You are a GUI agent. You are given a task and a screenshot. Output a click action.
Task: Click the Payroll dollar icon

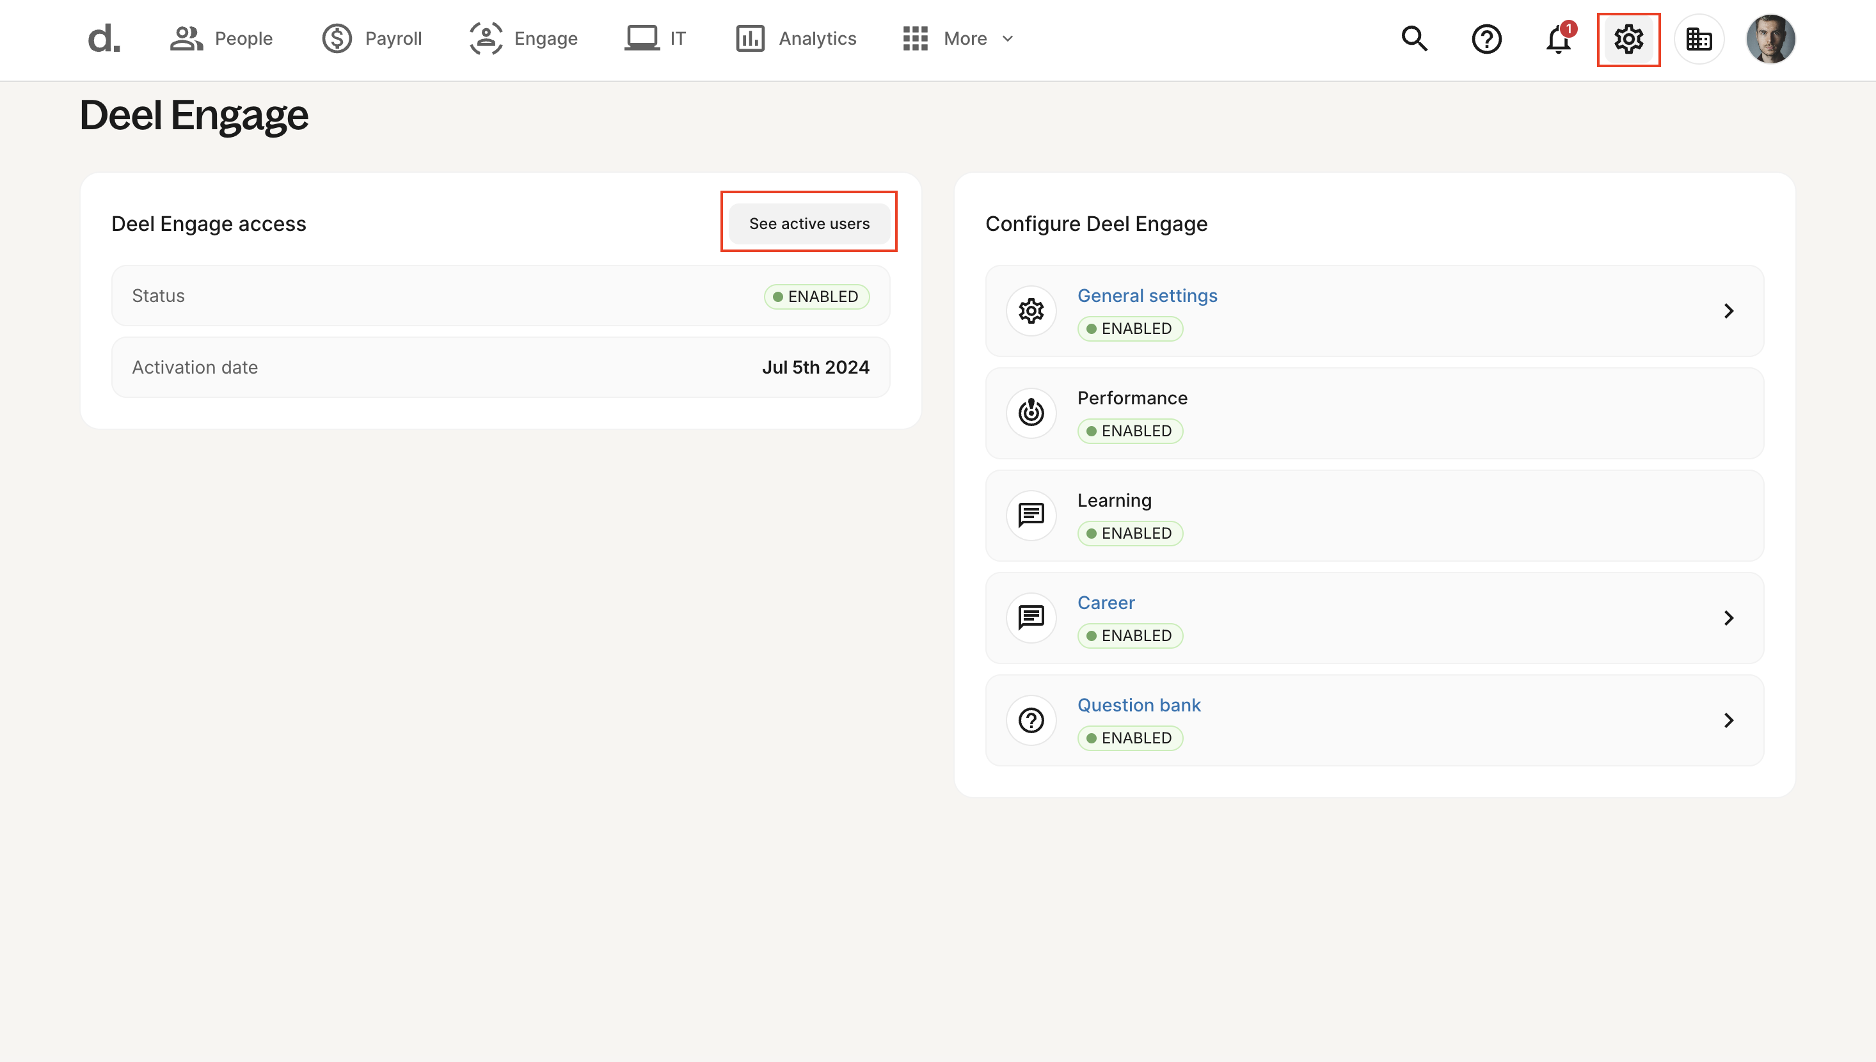tap(337, 38)
